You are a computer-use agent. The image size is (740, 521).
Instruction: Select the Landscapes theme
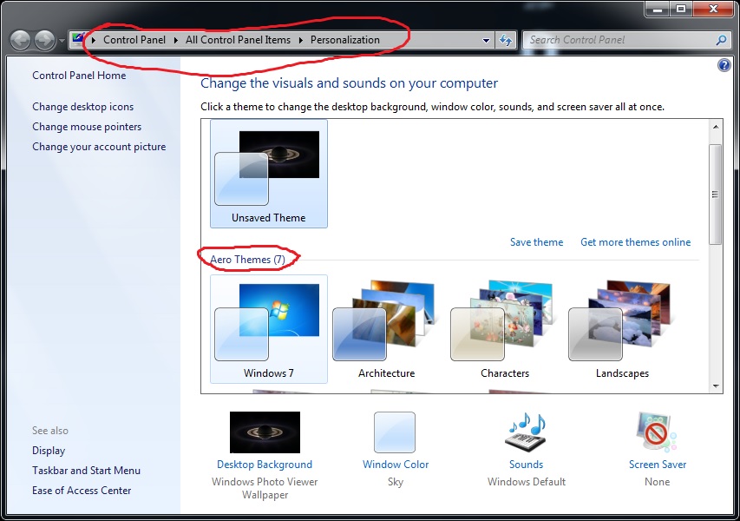pyautogui.click(x=622, y=329)
